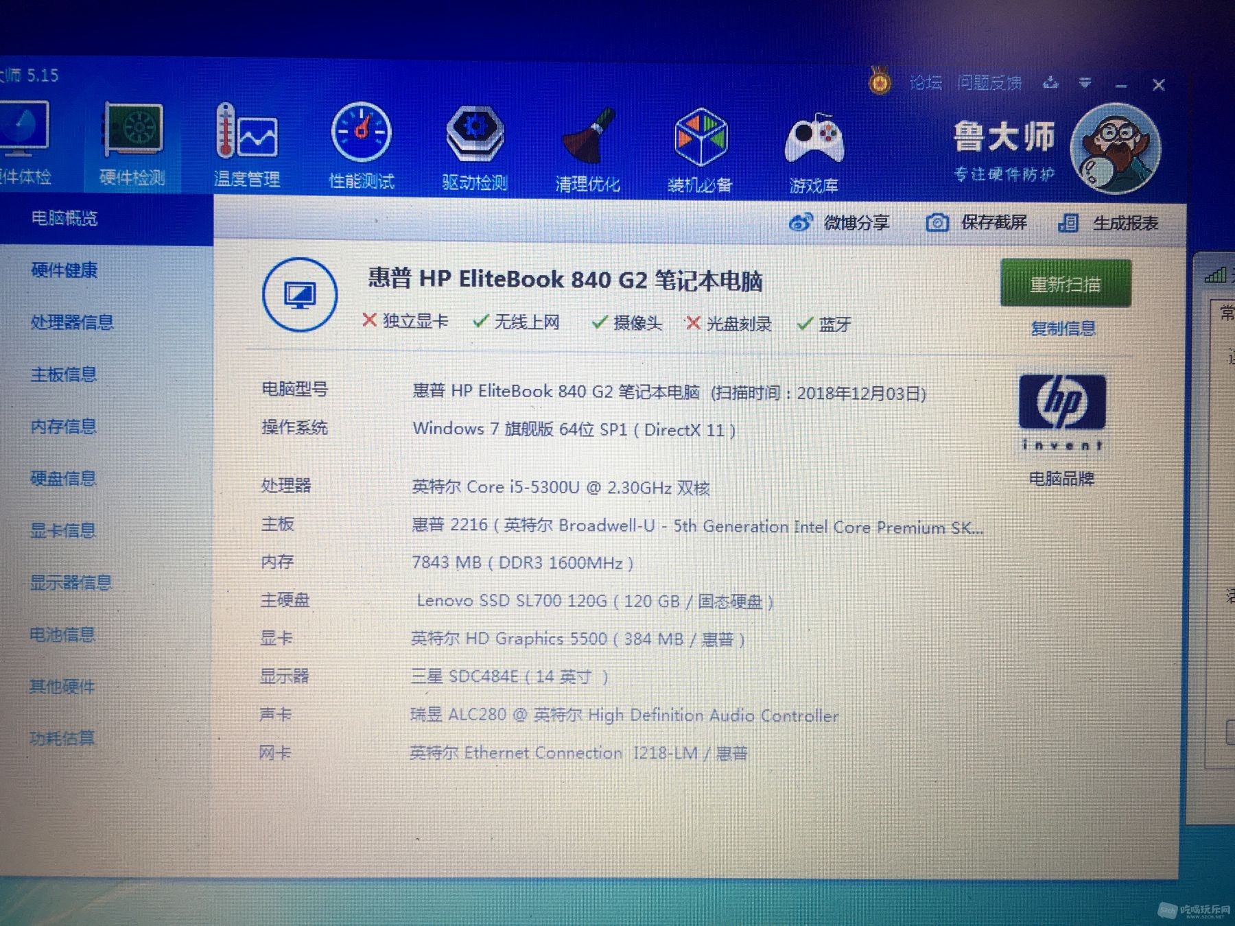Click 保存截屏 save screenshot button

tap(993, 222)
